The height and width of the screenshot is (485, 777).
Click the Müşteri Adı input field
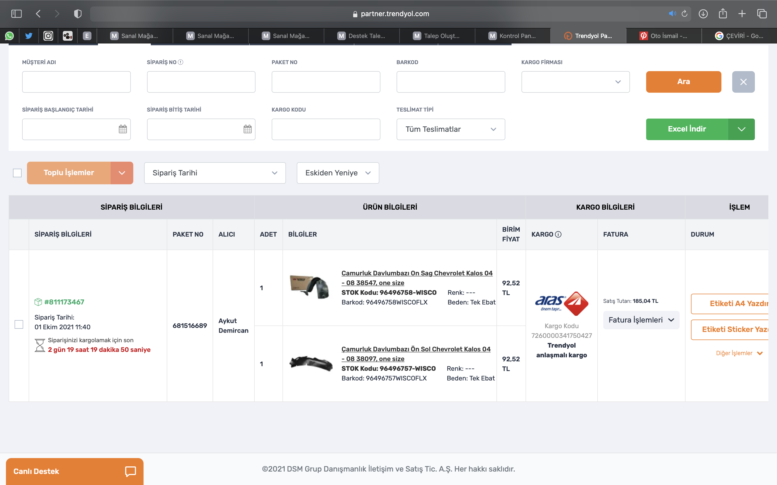pyautogui.click(x=76, y=82)
